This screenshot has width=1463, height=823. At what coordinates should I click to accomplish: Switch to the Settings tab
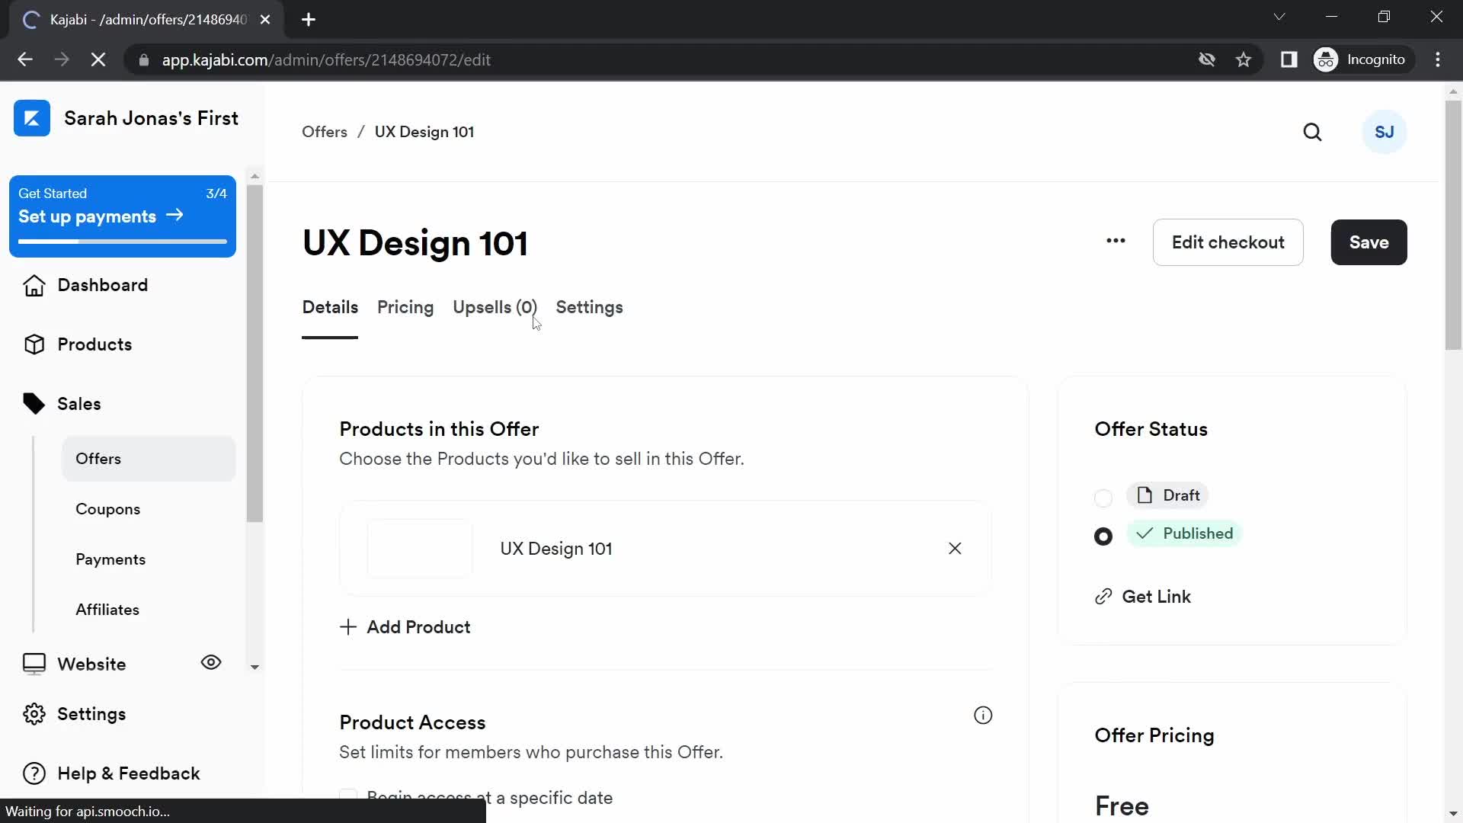[589, 307]
